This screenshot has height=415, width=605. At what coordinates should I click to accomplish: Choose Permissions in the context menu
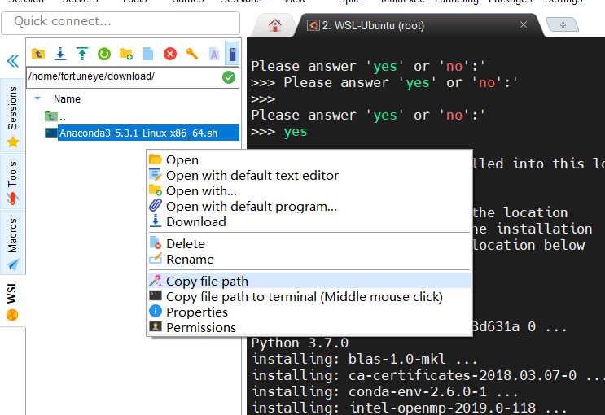309,327
